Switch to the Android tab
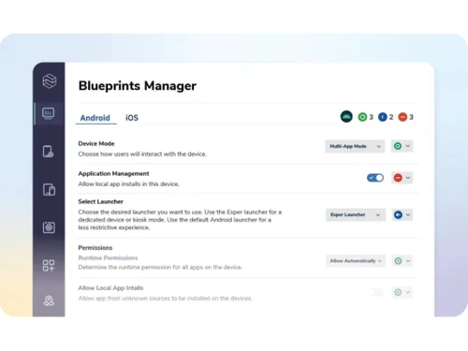Image resolution: width=468 pixels, height=351 pixels. point(95,118)
